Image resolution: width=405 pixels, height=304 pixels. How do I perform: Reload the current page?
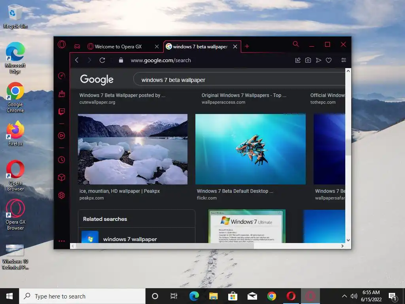pos(102,60)
